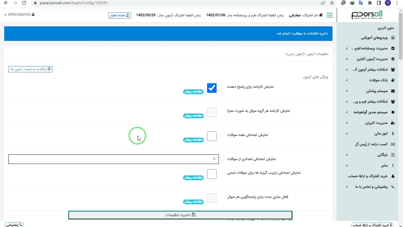Bookmark this page with star icon
This screenshot has width=403, height=227.
point(332,3)
